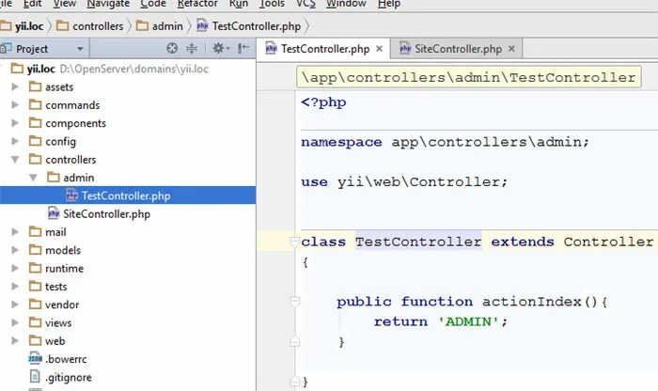The width and height of the screenshot is (658, 391).
Task: Close the TestController.php tab
Action: tap(379, 49)
